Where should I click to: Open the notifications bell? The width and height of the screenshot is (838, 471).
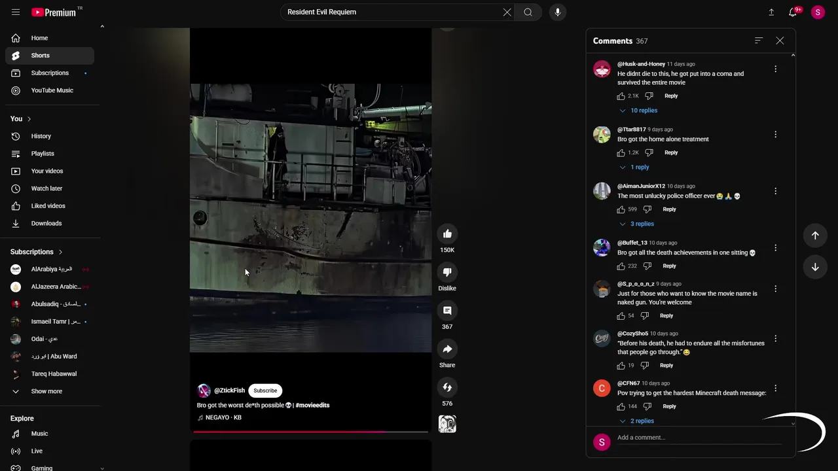pyautogui.click(x=793, y=12)
